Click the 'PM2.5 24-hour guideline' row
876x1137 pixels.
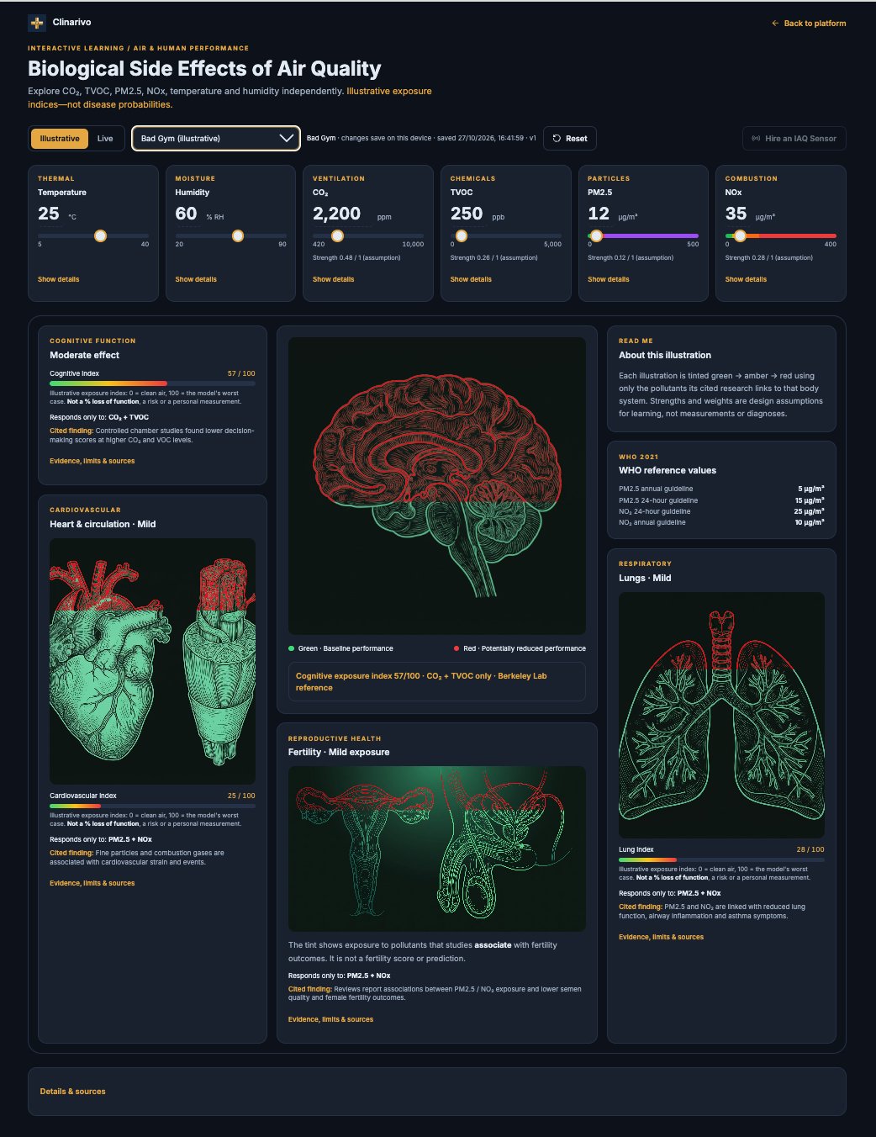[721, 500]
